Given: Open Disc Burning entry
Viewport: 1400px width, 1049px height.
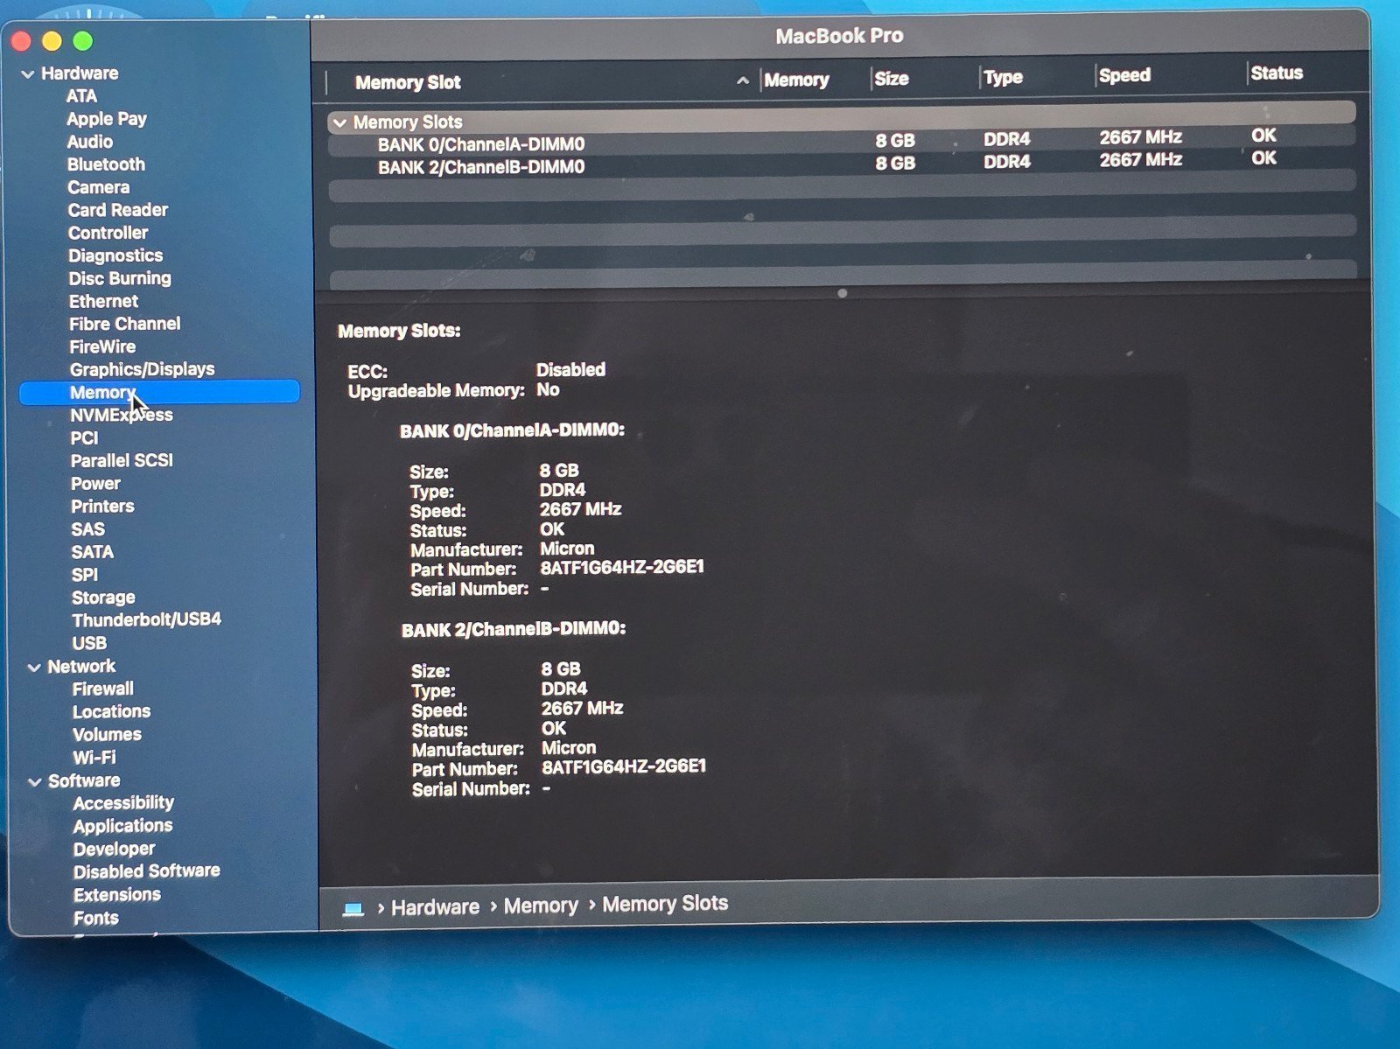Looking at the screenshot, I should (120, 278).
